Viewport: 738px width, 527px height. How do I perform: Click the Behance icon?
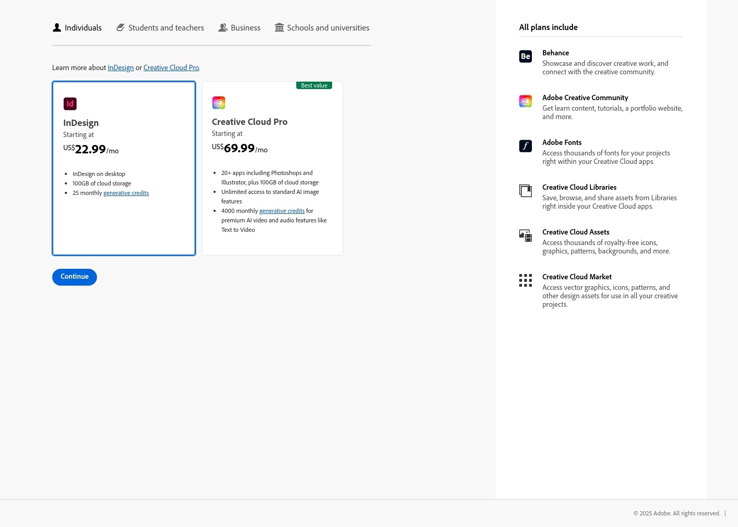coord(526,56)
